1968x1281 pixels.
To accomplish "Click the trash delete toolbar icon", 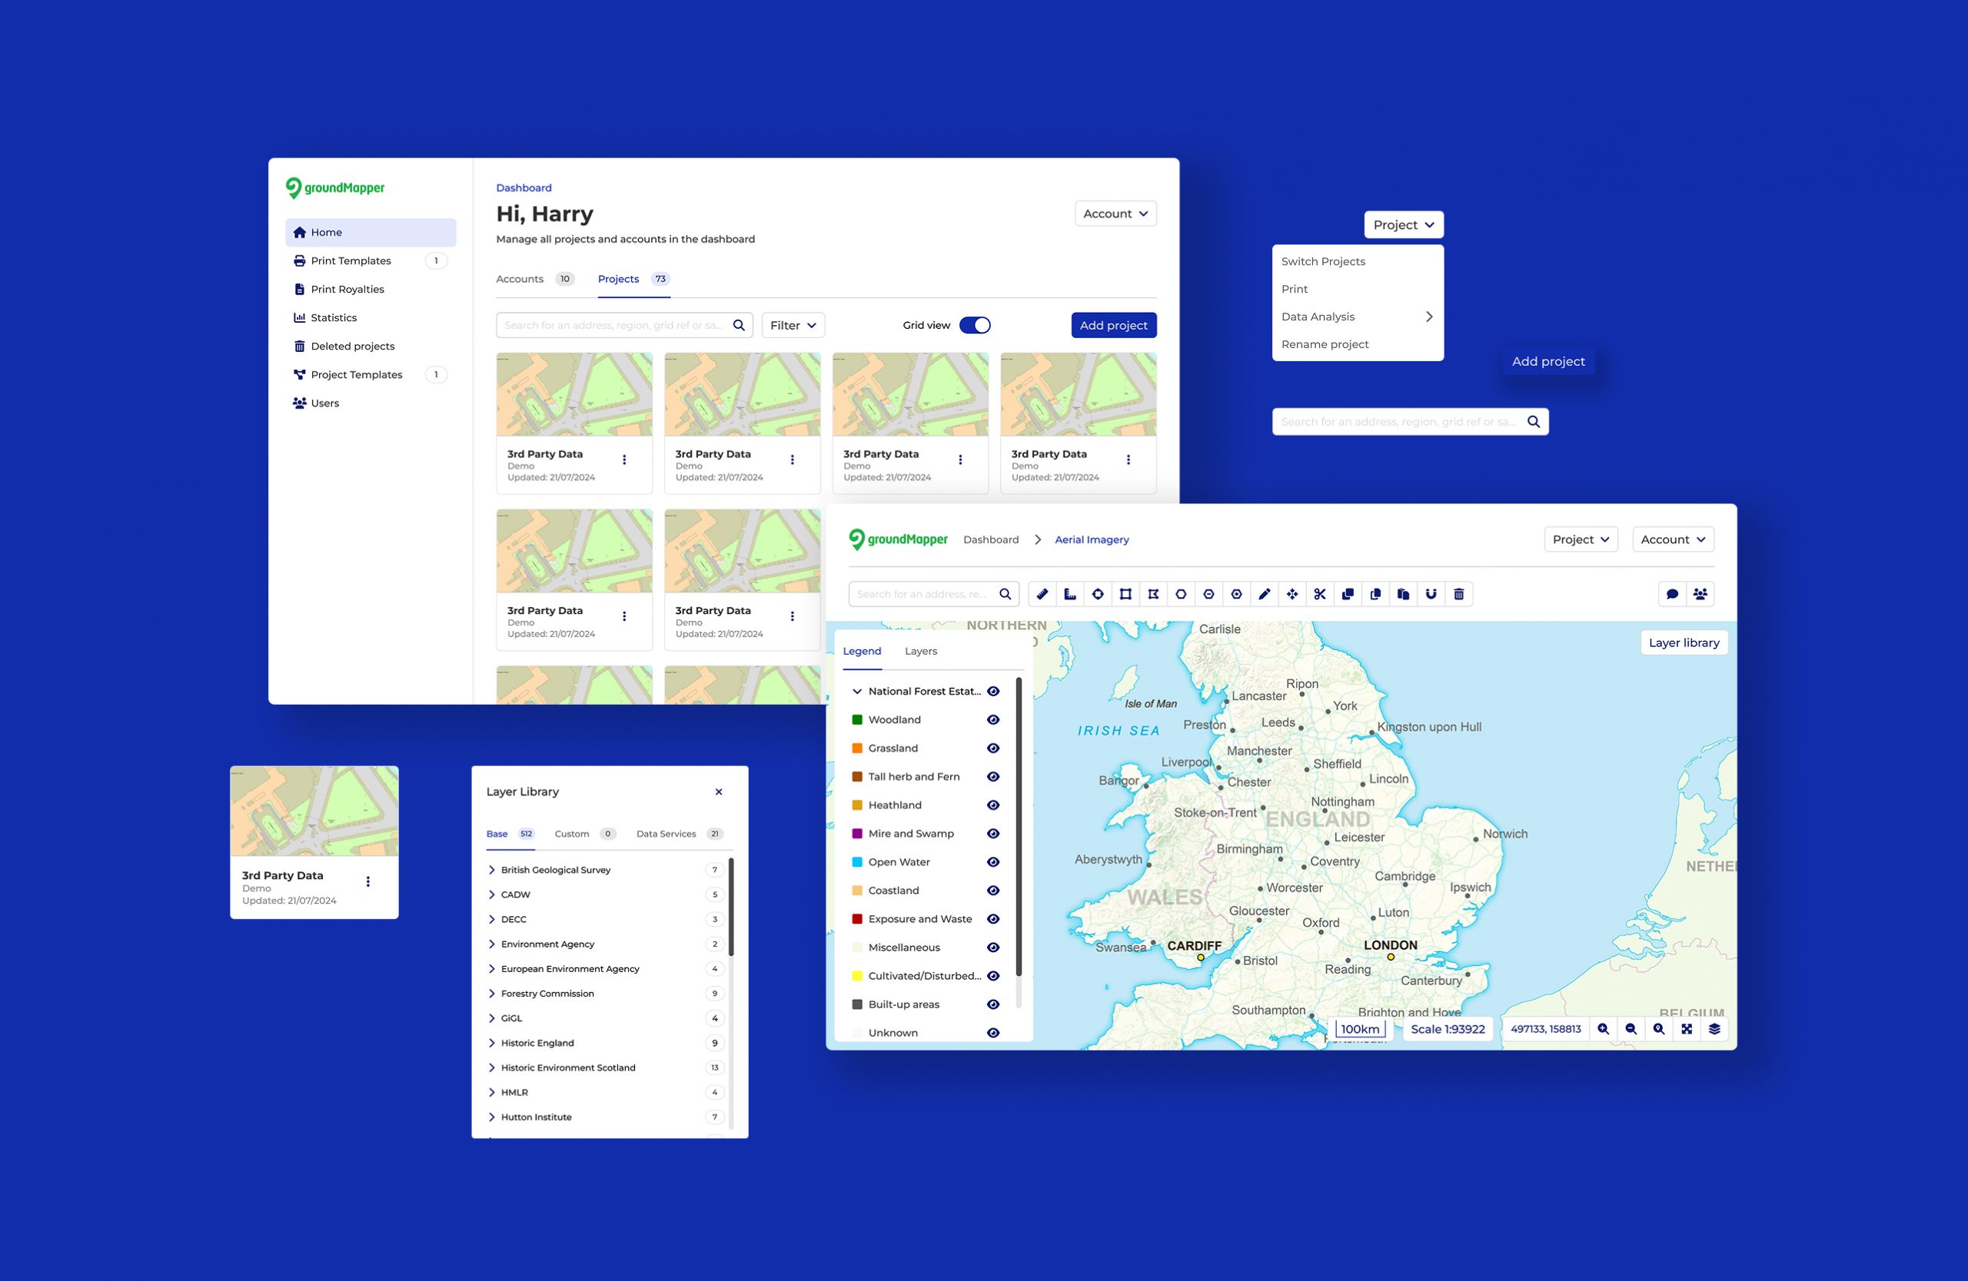I will coord(1458,594).
